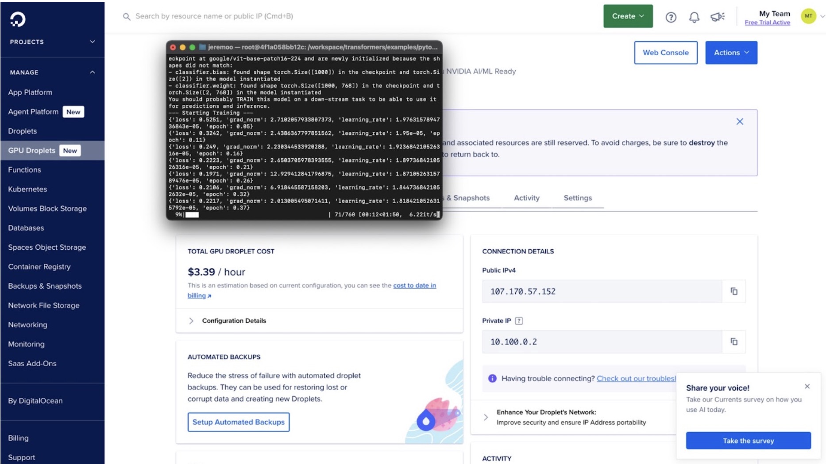Open Support page

pyautogui.click(x=21, y=457)
